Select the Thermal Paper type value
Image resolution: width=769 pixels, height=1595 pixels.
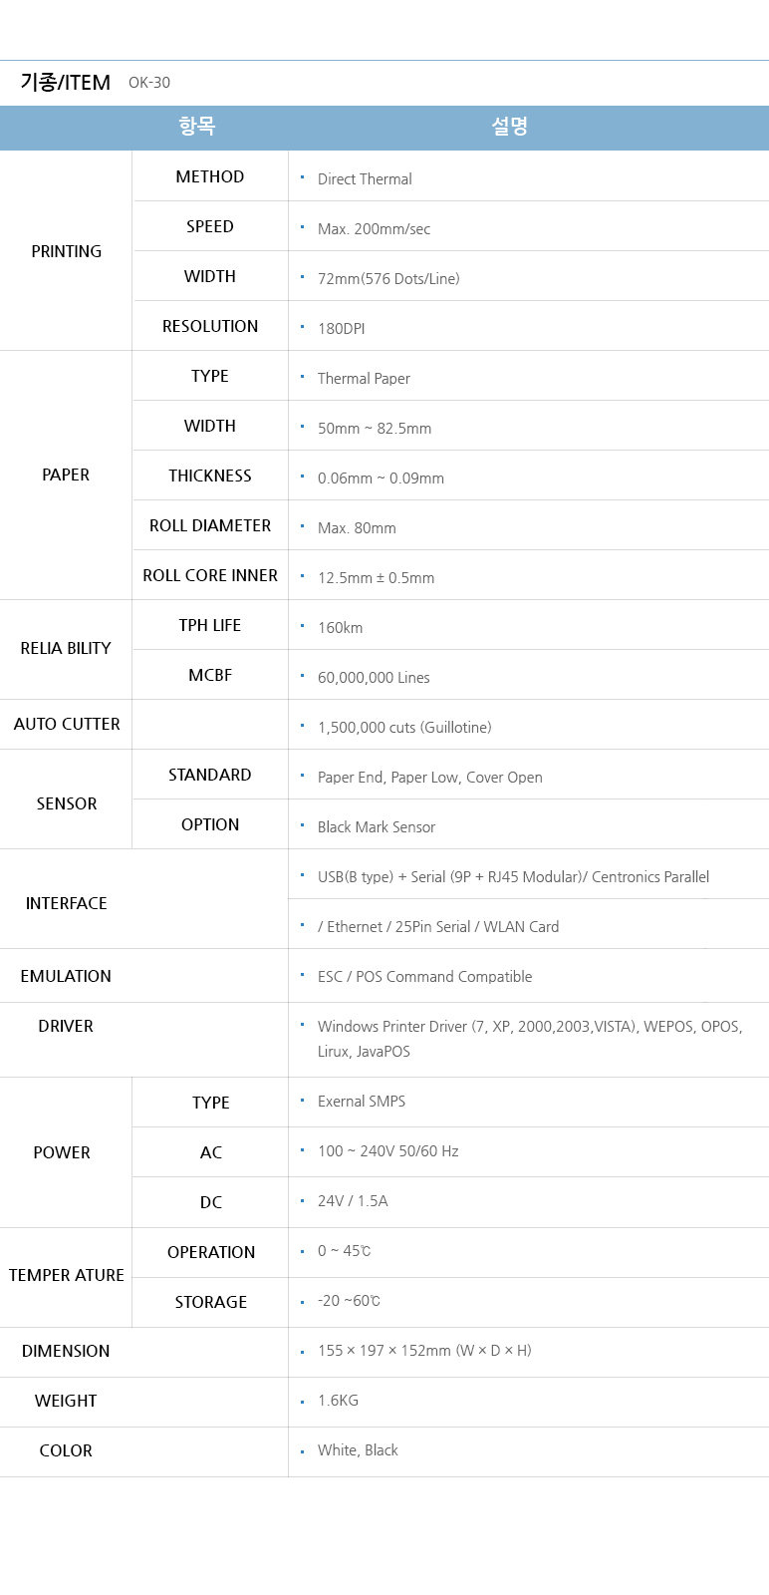(x=364, y=379)
